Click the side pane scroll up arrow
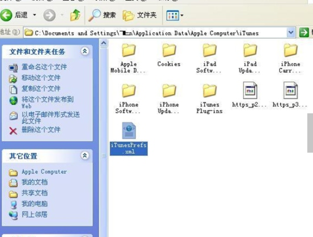The width and height of the screenshot is (313, 237). [x=104, y=43]
